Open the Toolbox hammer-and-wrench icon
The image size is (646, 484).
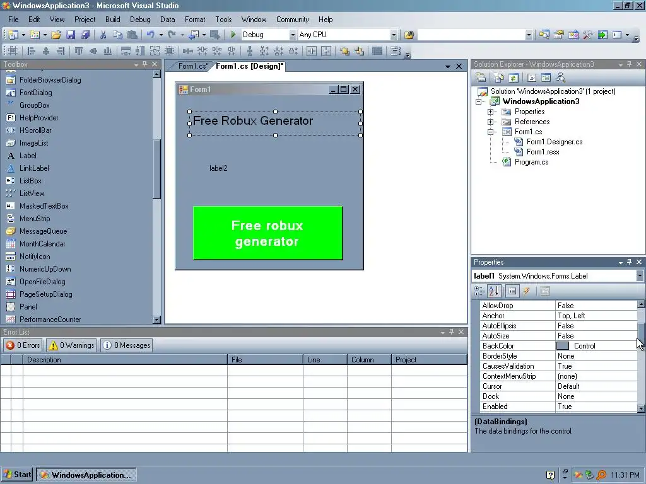[588, 35]
